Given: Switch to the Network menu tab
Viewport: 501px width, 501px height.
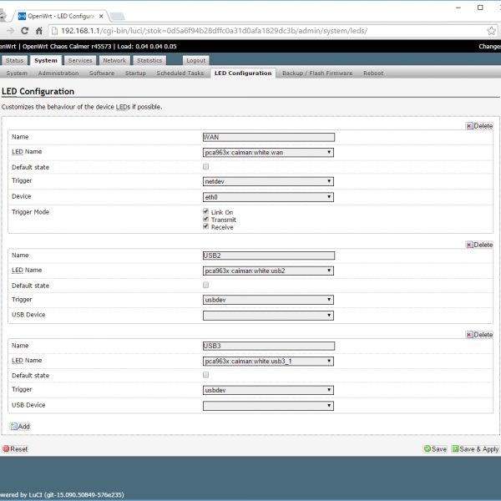Looking at the screenshot, I should [114, 60].
